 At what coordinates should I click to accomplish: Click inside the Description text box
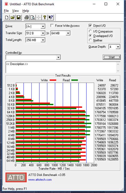tap(61, 67)
